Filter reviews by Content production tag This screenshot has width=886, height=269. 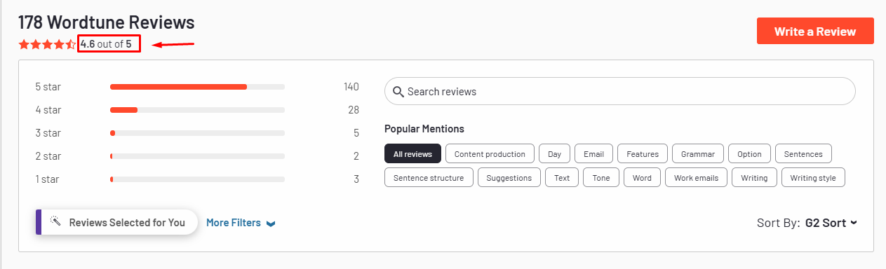click(x=490, y=153)
